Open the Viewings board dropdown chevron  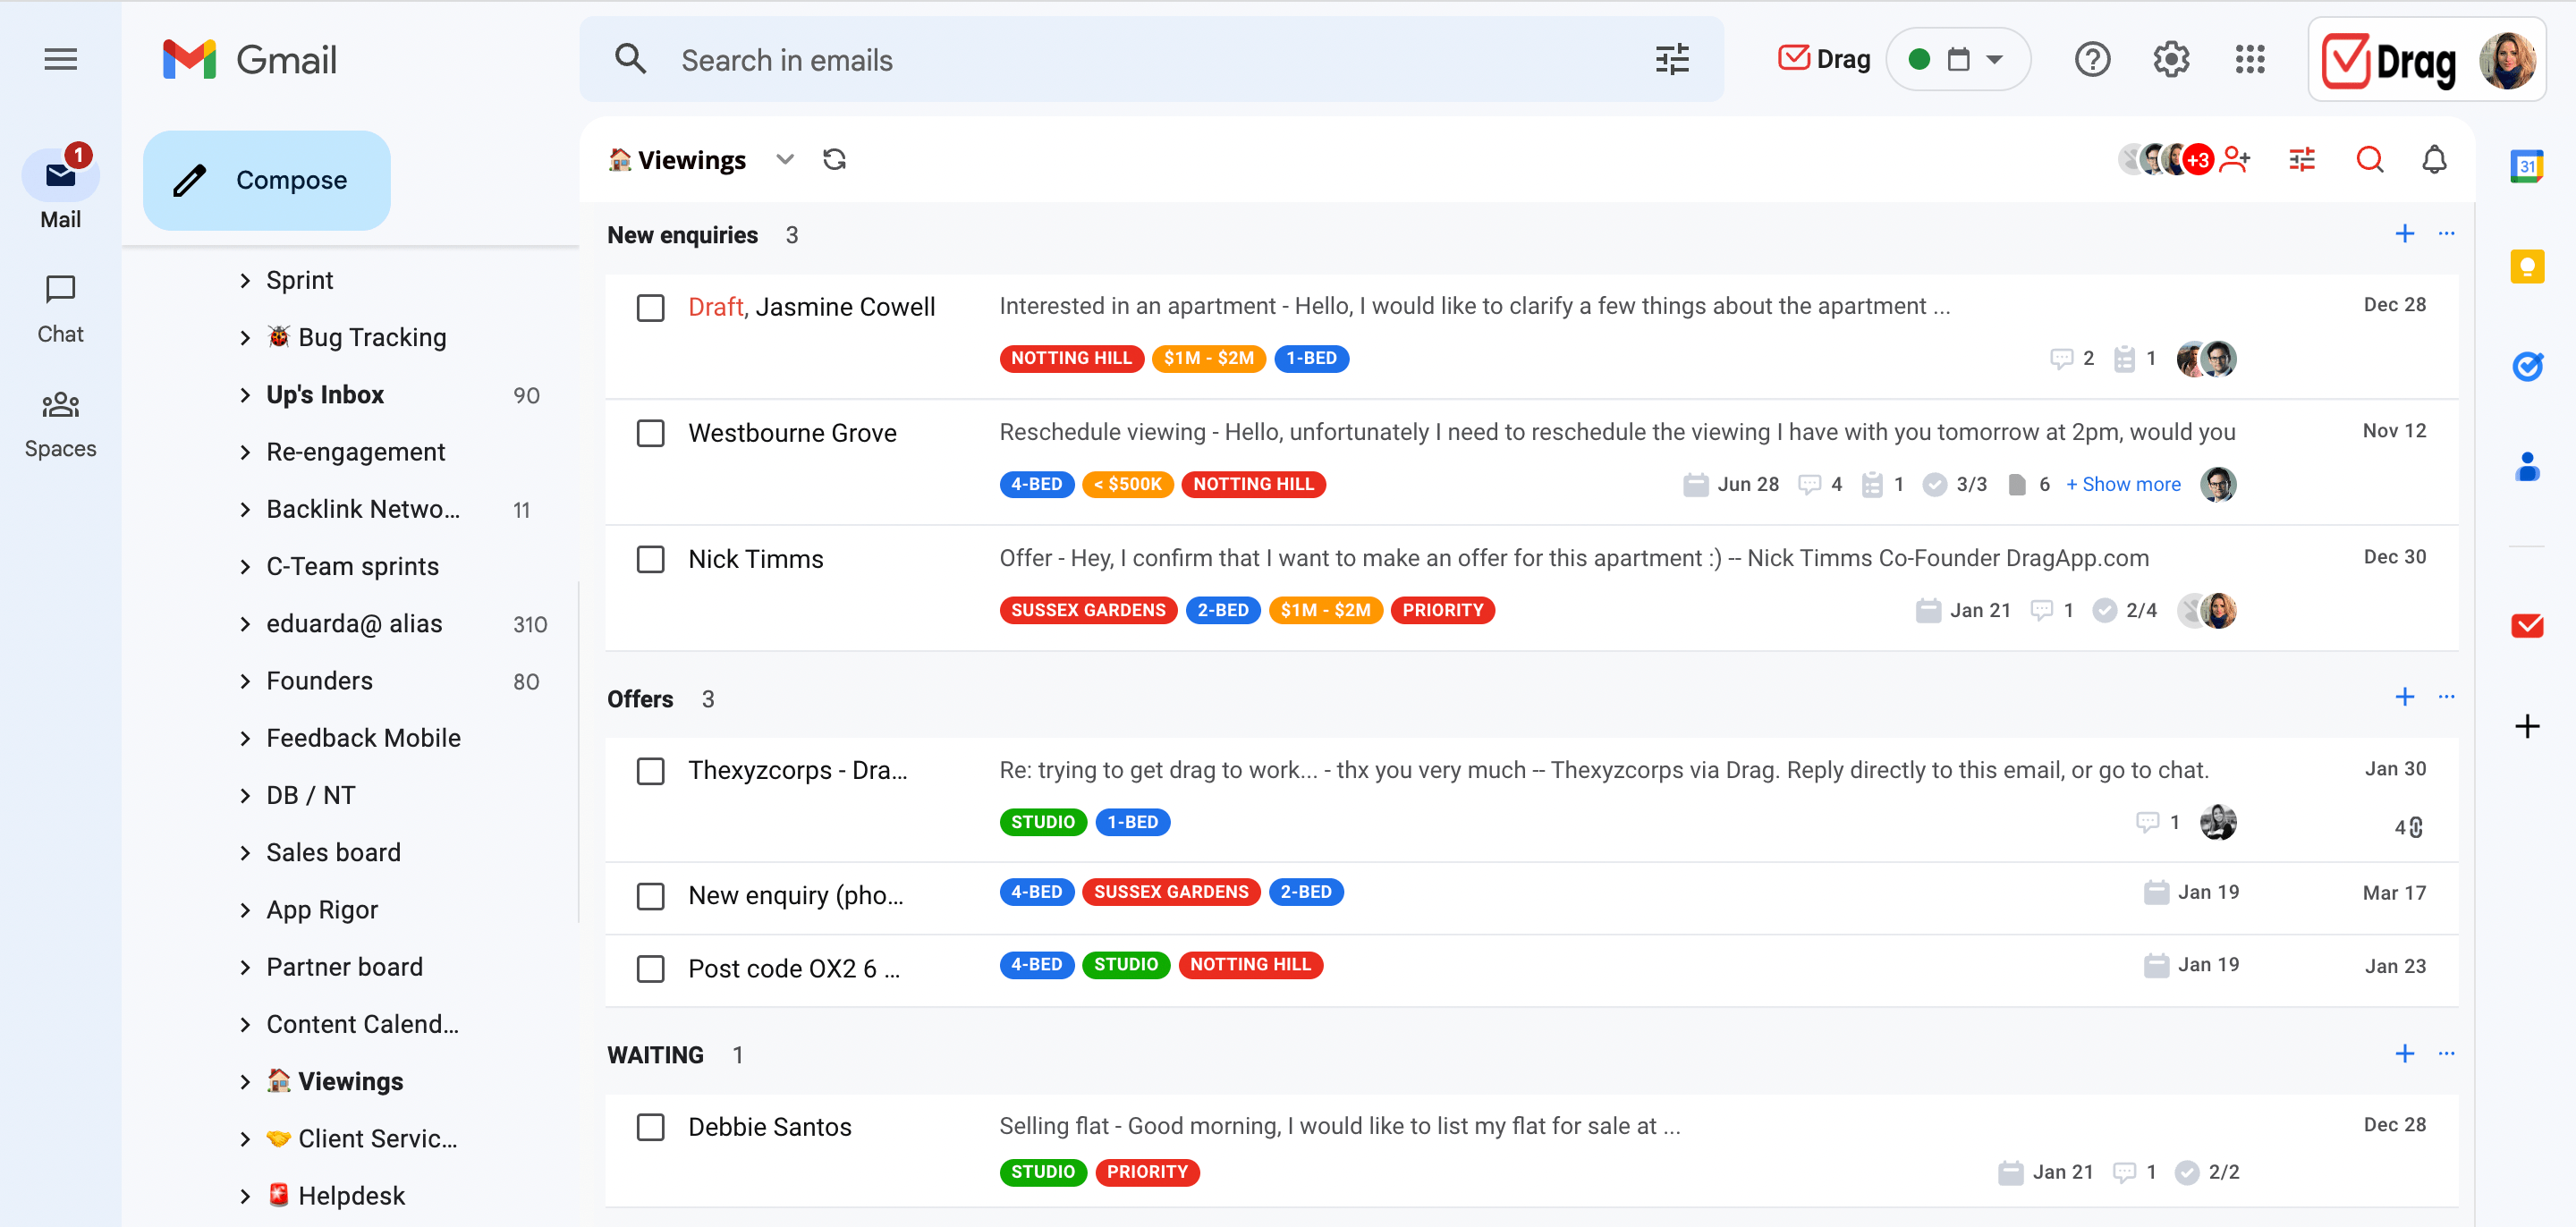coord(785,160)
